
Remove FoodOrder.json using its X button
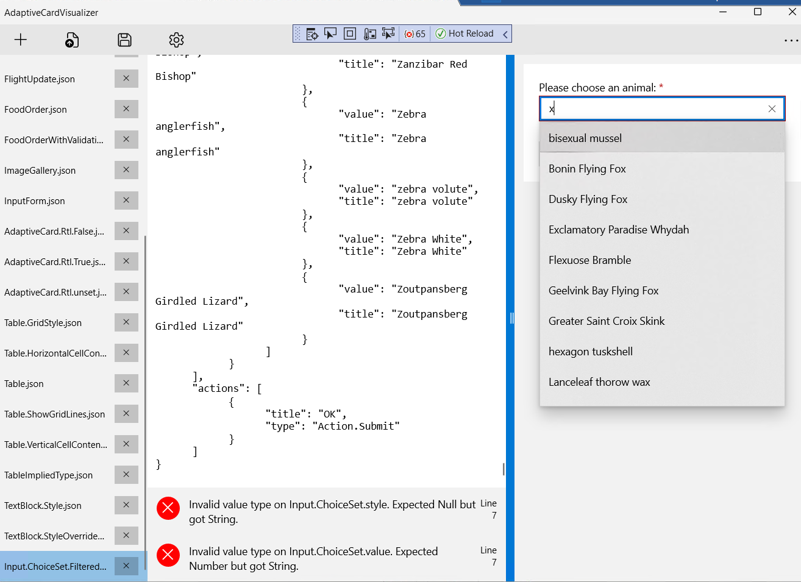[126, 108]
